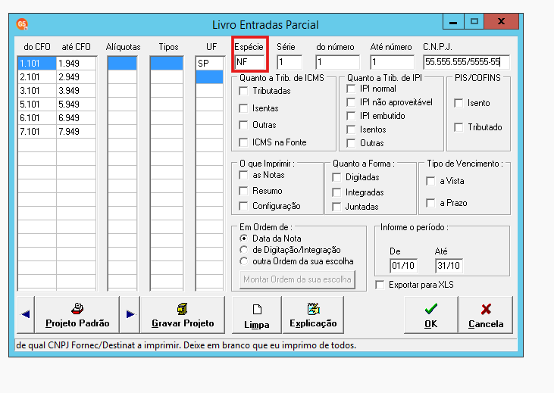
Task: Click the G5 application icon in title bar
Action: click(22, 24)
